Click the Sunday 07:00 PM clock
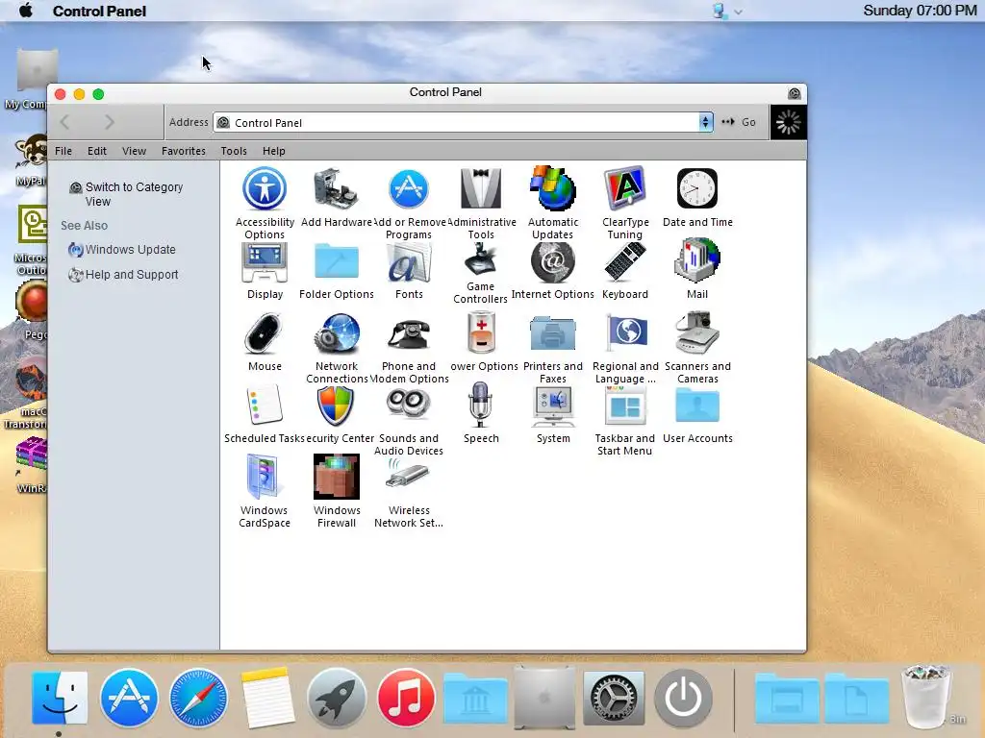 pos(920,11)
